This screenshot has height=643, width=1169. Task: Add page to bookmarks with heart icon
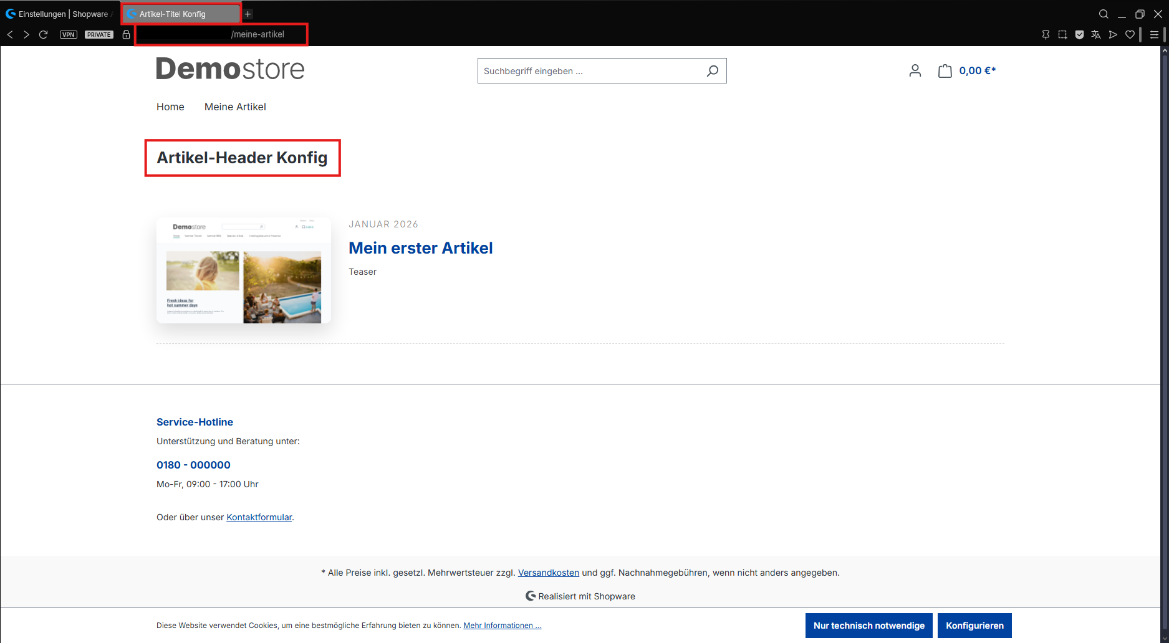point(1130,35)
